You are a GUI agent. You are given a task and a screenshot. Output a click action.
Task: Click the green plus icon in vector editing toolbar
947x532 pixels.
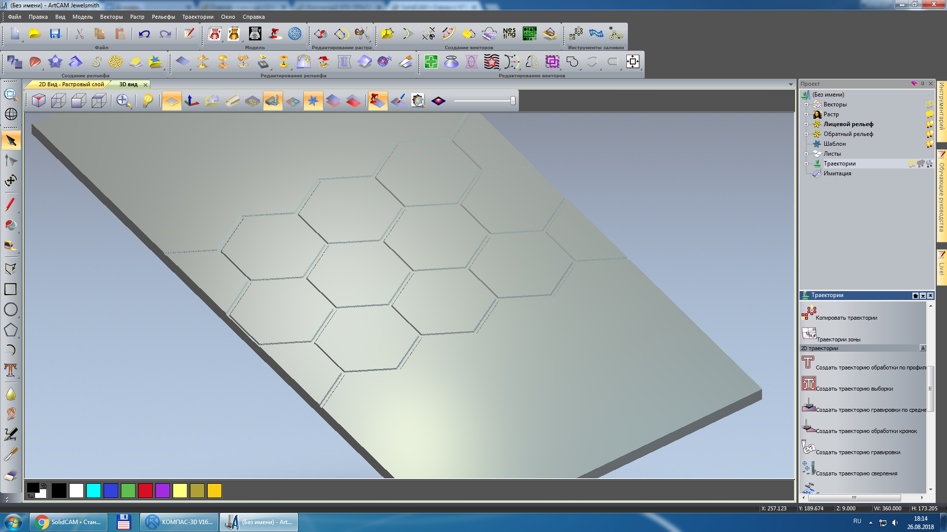point(431,62)
